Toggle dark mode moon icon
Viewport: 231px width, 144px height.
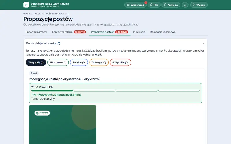pyautogui.click(x=185, y=5)
